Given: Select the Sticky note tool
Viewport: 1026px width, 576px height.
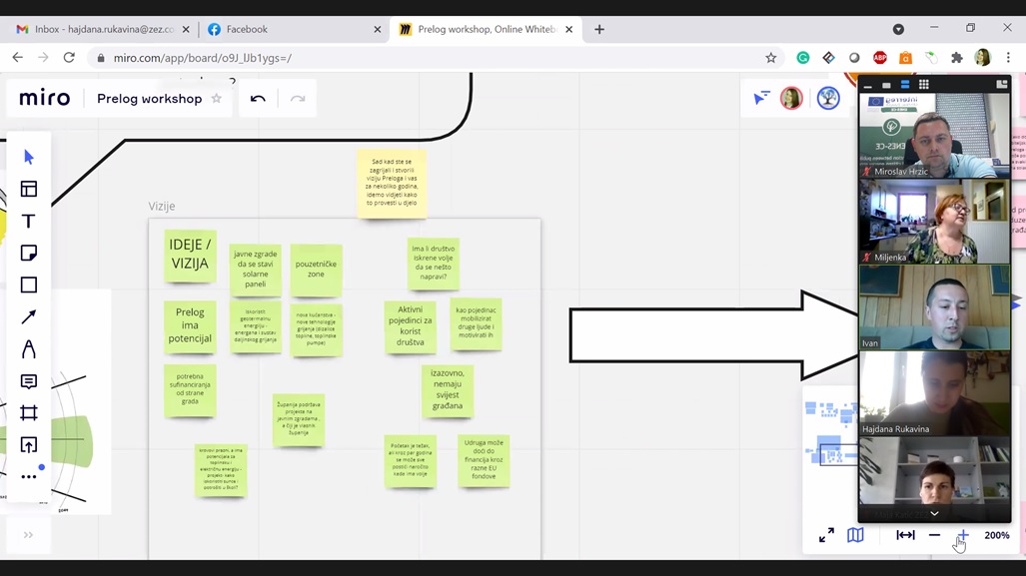Looking at the screenshot, I should [28, 254].
